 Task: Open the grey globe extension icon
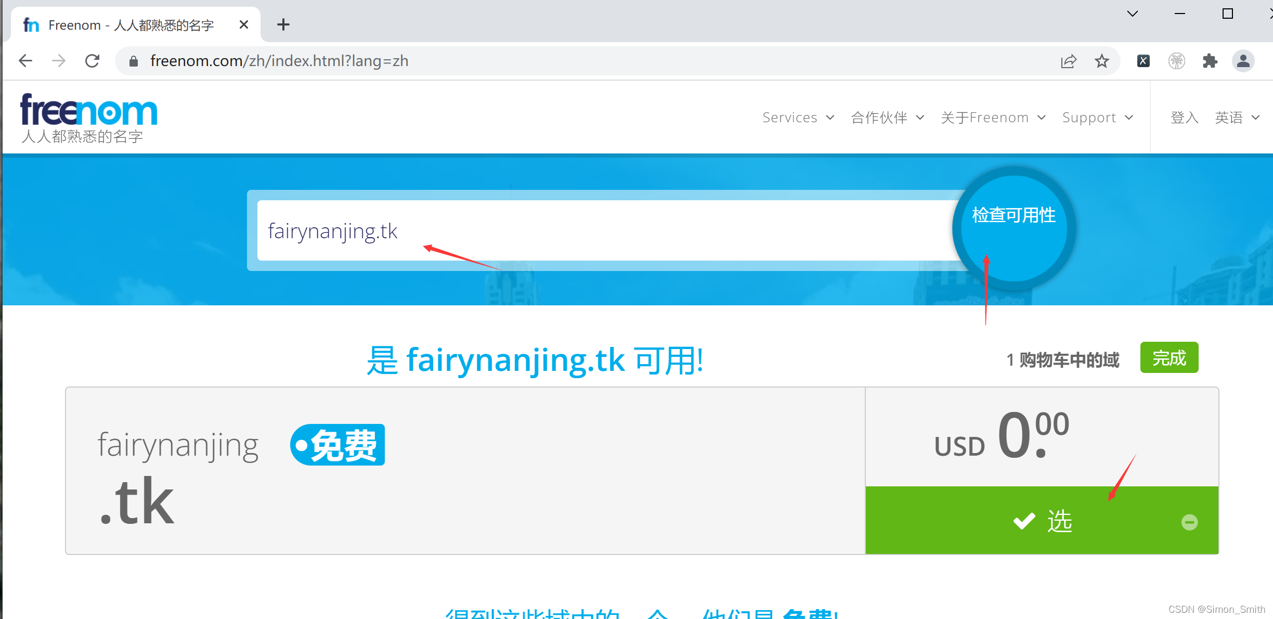[1176, 61]
